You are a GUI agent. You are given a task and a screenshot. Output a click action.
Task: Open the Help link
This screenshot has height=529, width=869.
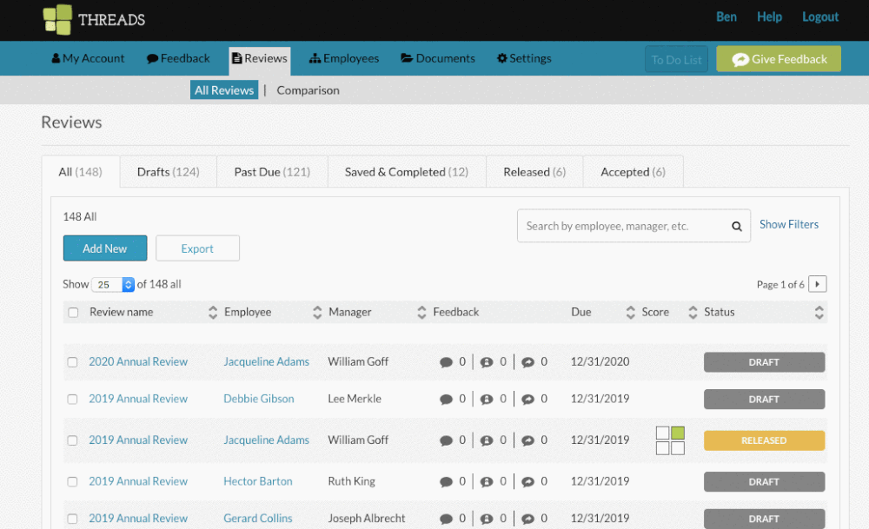[x=769, y=17]
